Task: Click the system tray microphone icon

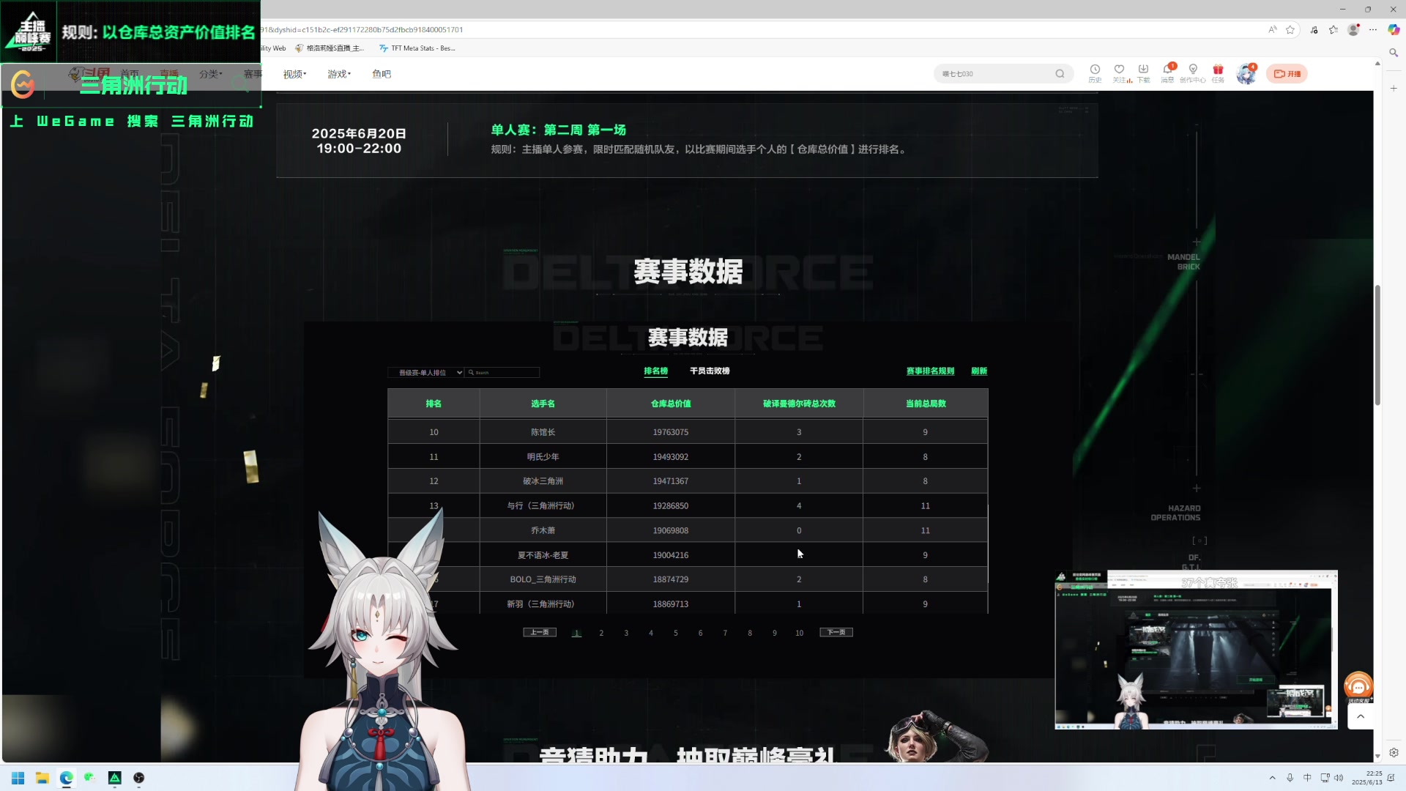Action: point(1290,778)
